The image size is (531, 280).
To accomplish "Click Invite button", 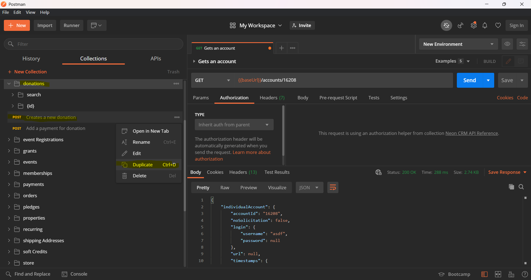I will point(302,25).
